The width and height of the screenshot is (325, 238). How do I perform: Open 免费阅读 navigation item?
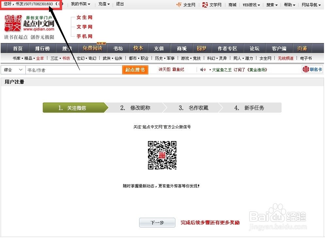92,48
